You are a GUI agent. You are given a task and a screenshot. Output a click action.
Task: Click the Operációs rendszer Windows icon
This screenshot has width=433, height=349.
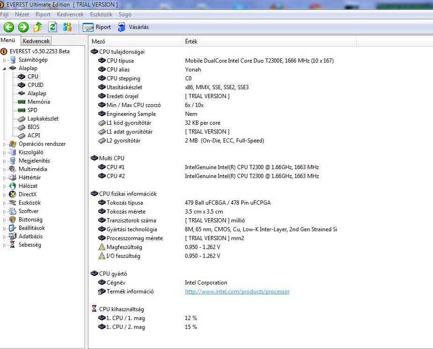tap(13, 144)
